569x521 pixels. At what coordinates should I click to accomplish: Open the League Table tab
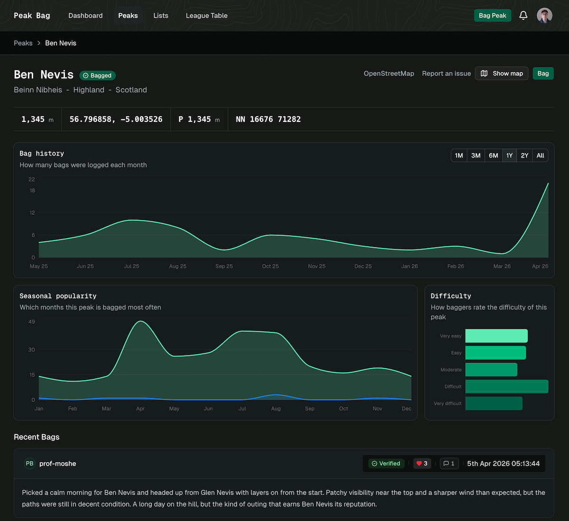coord(206,16)
